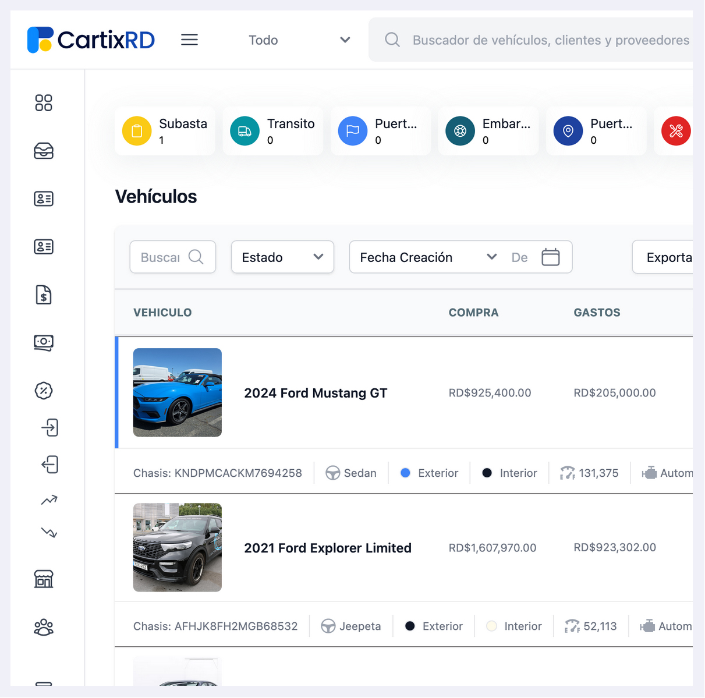Click the Jeepeta steering wheel icon

point(328,626)
